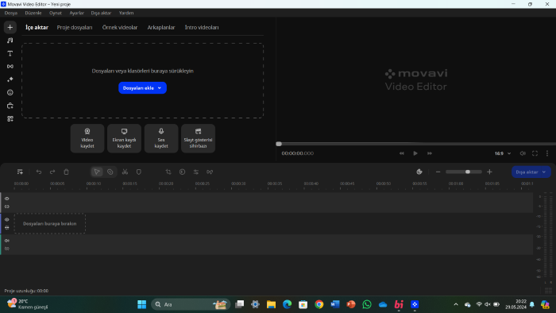
Task: Zoom out the timeline with minus
Action: coord(438,172)
